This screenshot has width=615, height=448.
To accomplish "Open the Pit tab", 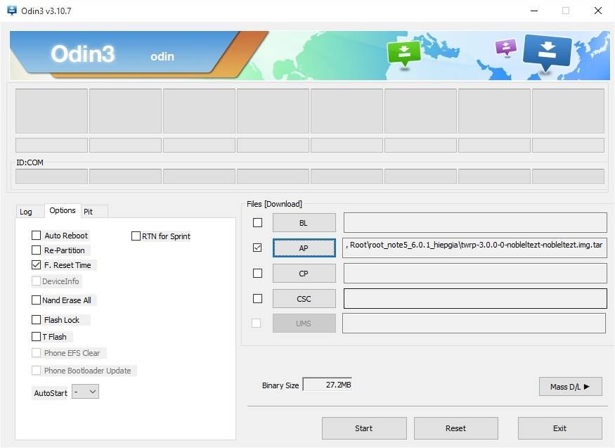I will click(x=88, y=212).
